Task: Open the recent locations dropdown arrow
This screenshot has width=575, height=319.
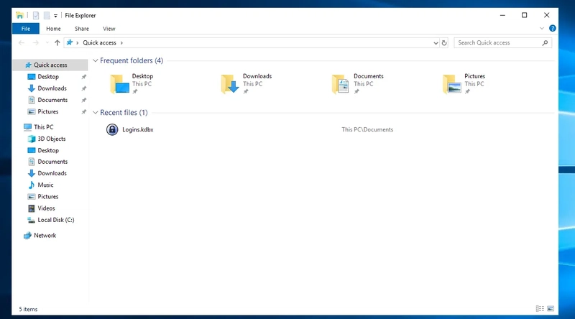Action: (x=47, y=43)
